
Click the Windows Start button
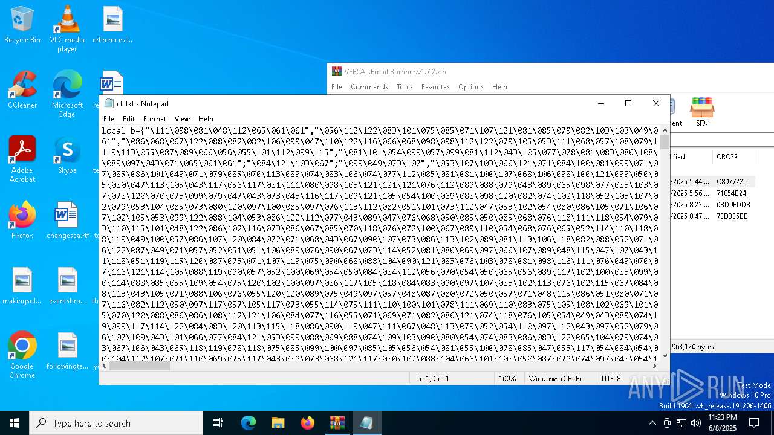click(x=15, y=423)
